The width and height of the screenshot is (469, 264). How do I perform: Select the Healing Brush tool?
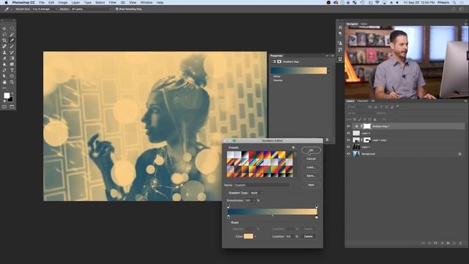(x=4, y=46)
